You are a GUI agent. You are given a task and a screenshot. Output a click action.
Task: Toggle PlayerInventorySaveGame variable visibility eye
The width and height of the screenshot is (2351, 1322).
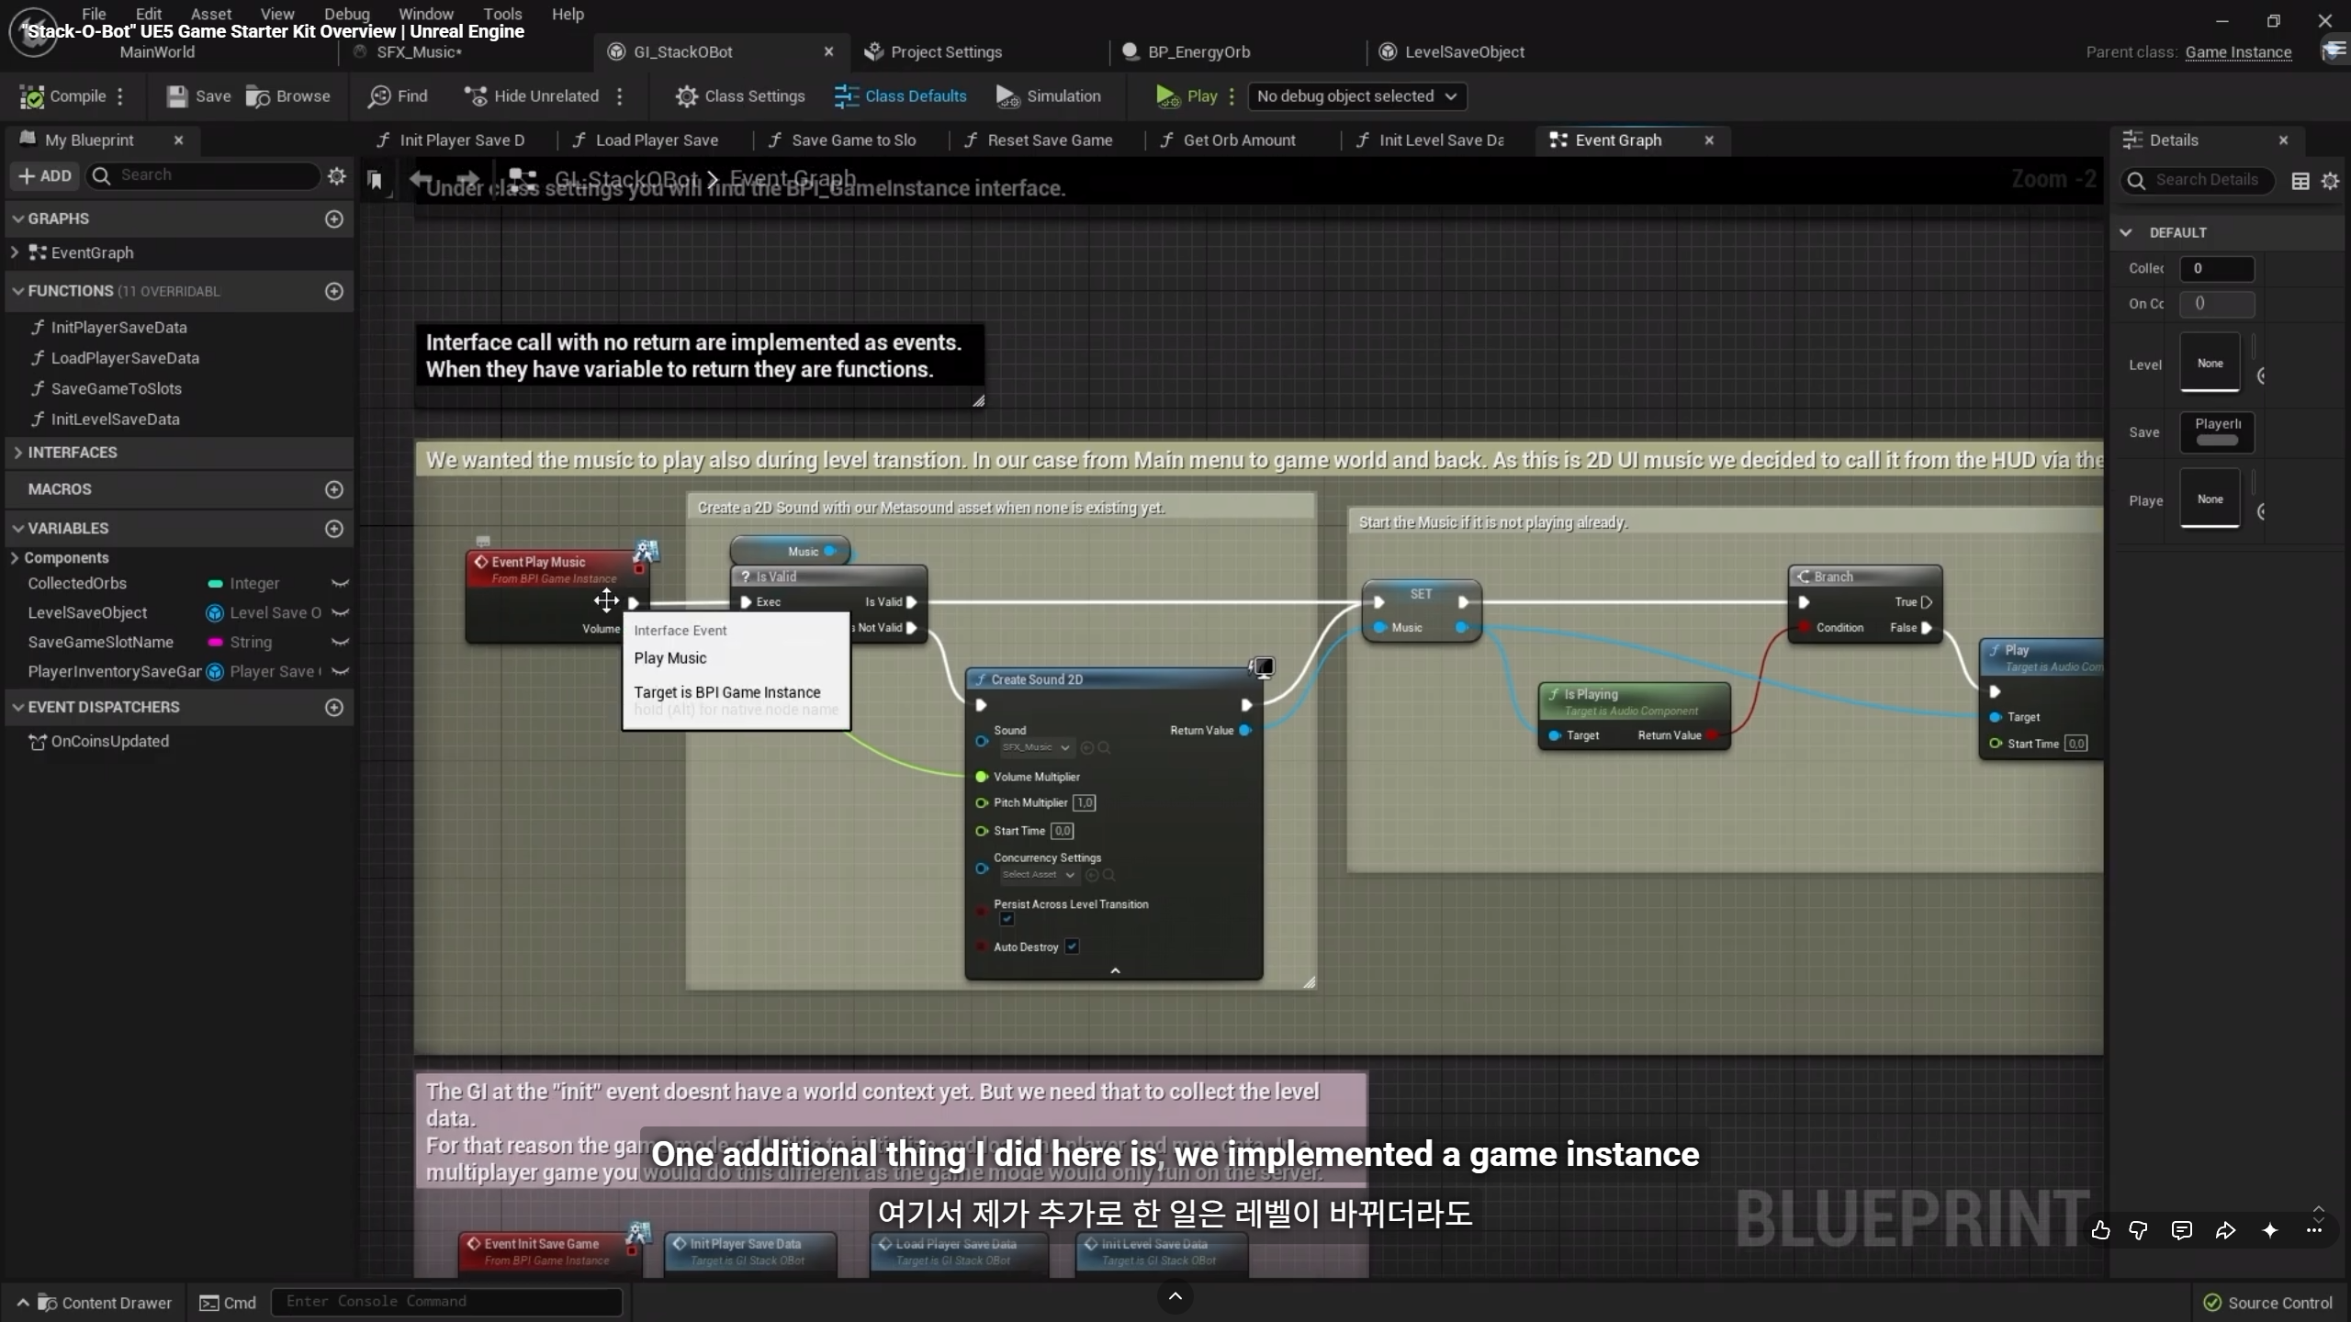(x=340, y=672)
